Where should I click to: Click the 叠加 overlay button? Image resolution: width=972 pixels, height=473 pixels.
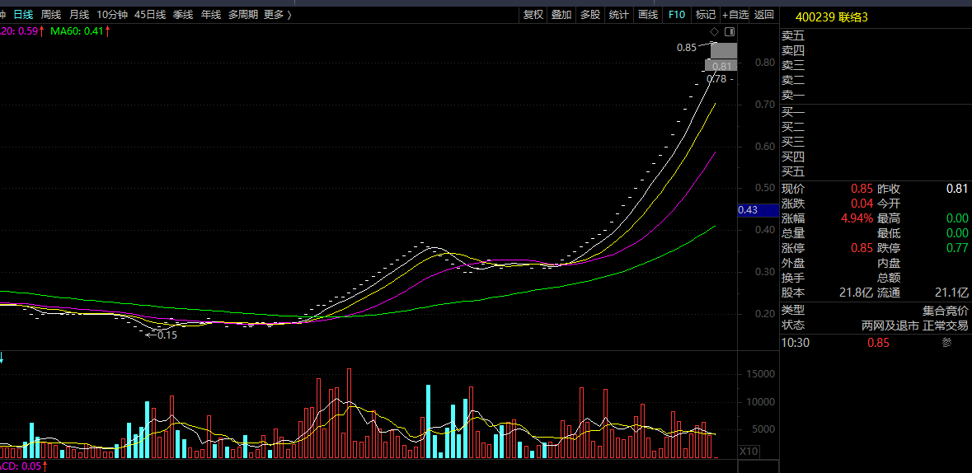(x=561, y=15)
